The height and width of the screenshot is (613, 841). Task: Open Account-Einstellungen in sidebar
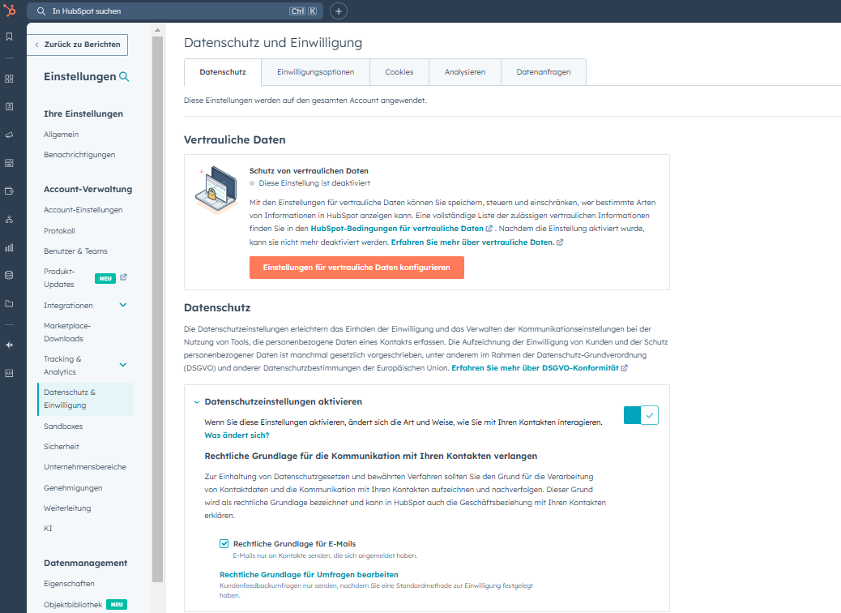[x=83, y=211]
